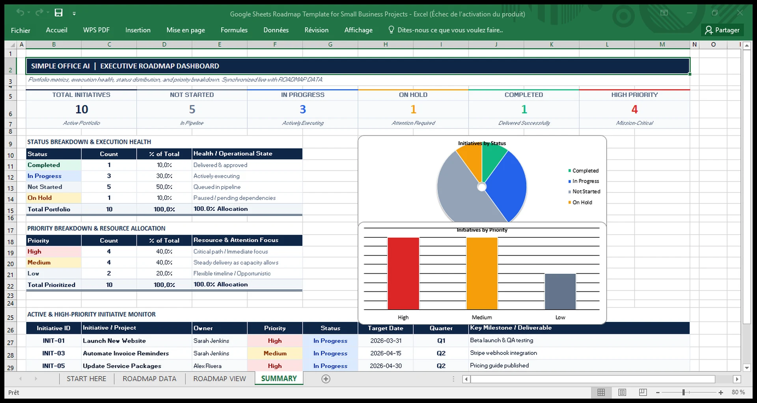Screen dimensions: 757x403
Task: Click the horizontal scrollbar right arrow
Action: [x=736, y=379]
